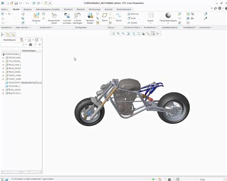227x181 pixels.
Task: Click the model tree horizontal scrollbar
Action: point(11,172)
